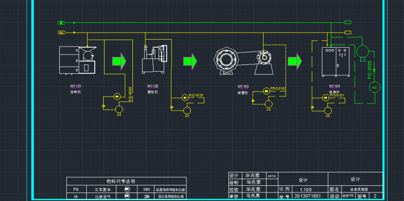Select the 图名 cell in title block

coord(335,189)
